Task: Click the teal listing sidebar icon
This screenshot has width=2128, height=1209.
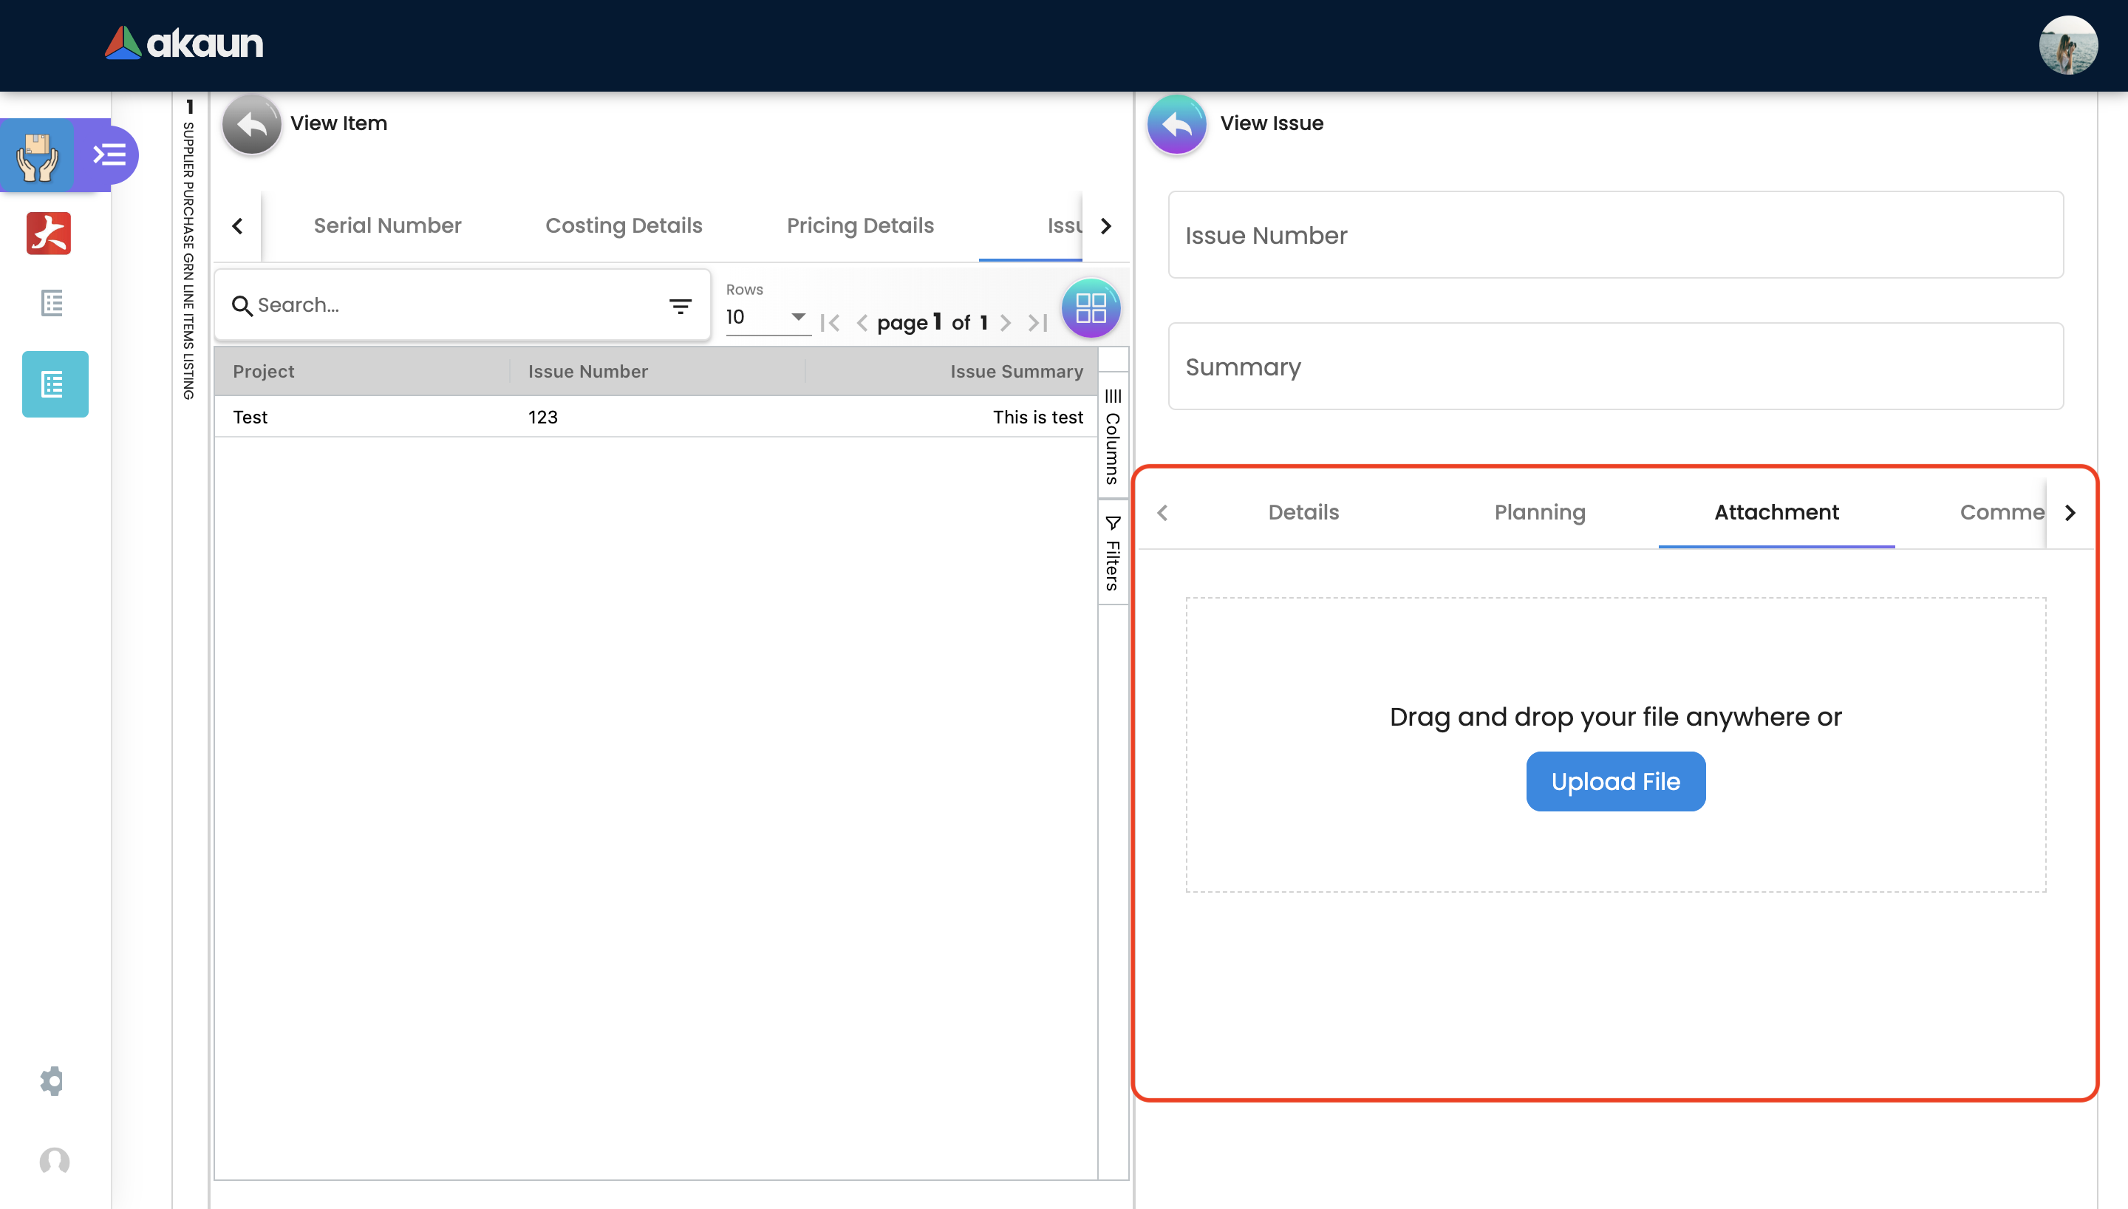Action: point(55,384)
